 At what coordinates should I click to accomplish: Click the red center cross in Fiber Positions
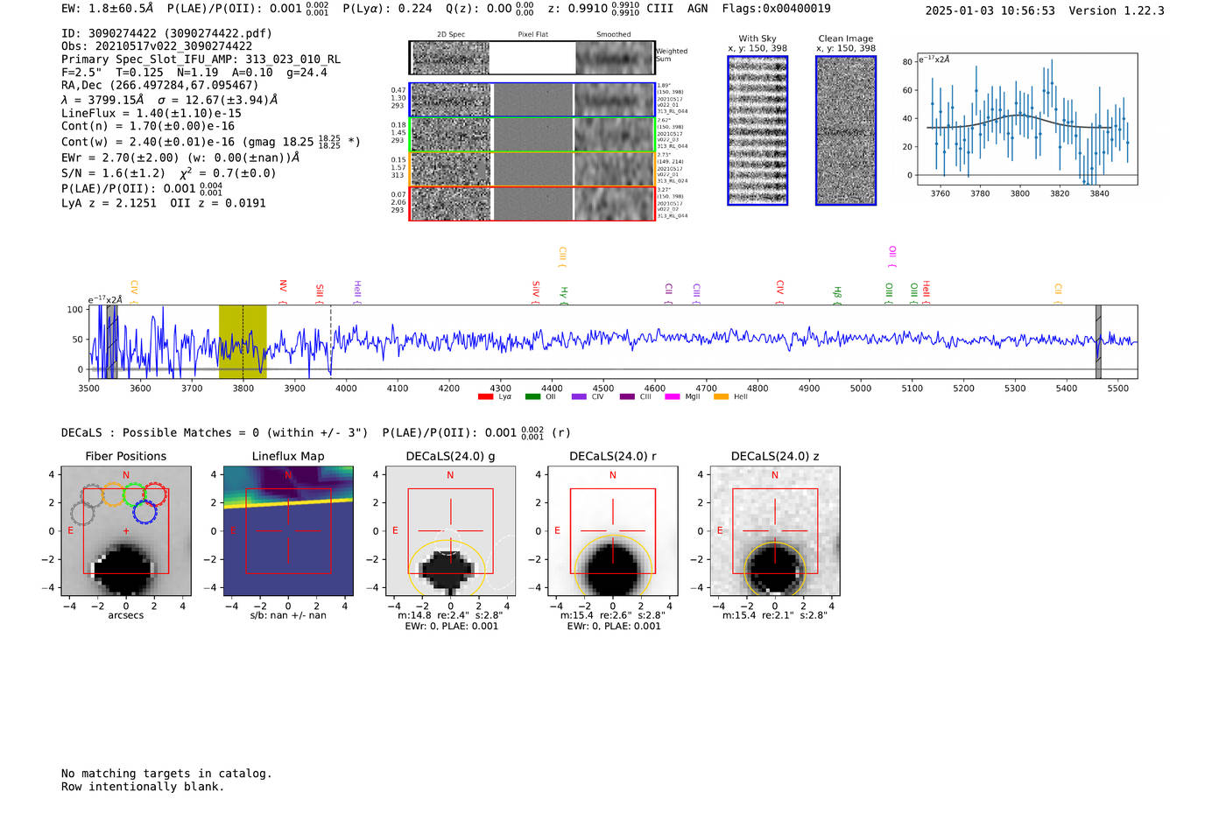126,531
